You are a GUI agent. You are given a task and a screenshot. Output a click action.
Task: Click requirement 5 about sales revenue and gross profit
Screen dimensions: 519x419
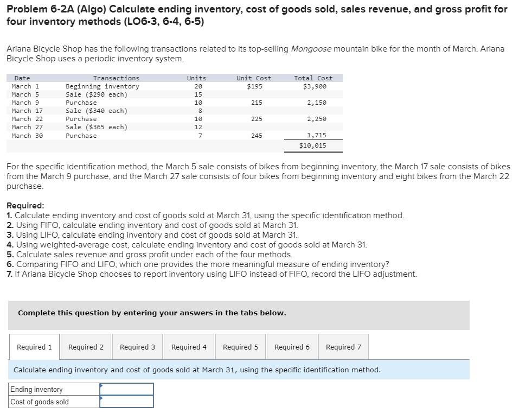(x=150, y=255)
